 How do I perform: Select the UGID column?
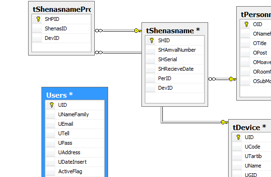(252, 174)
